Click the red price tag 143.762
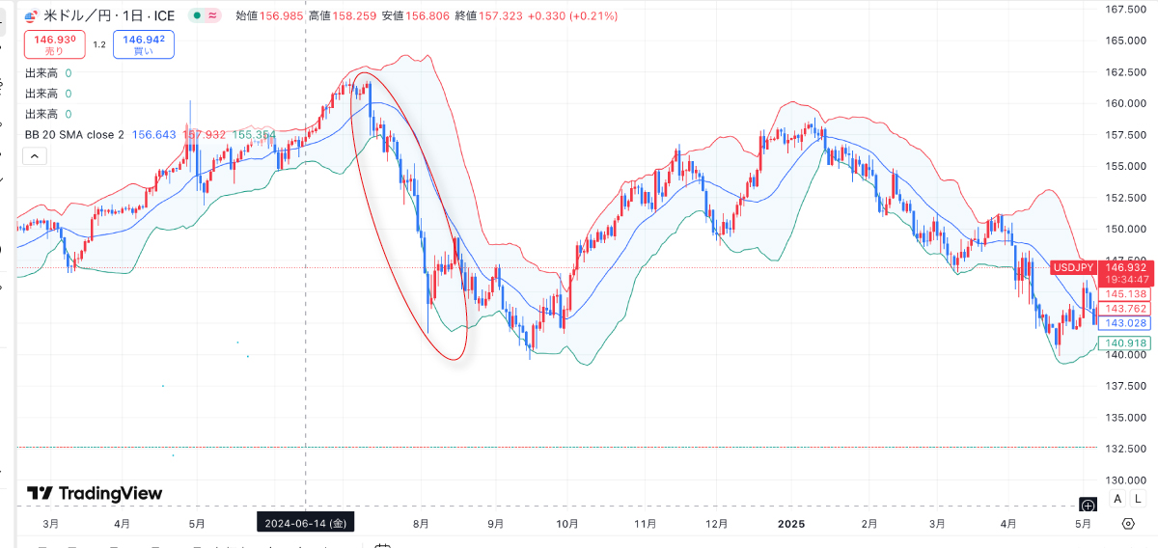This screenshot has width=1158, height=548. [1125, 309]
